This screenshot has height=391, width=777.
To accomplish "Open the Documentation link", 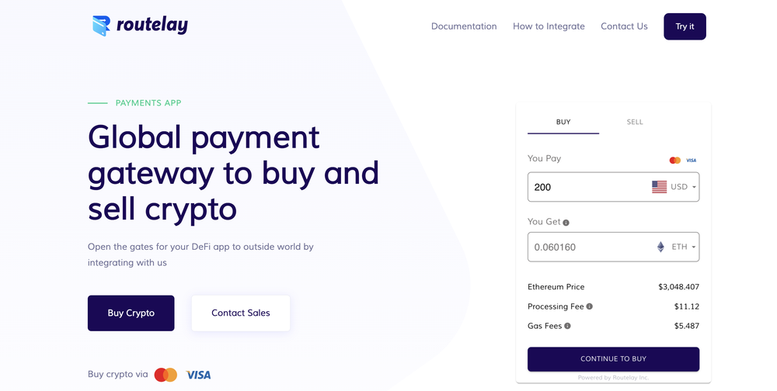I will click(464, 26).
